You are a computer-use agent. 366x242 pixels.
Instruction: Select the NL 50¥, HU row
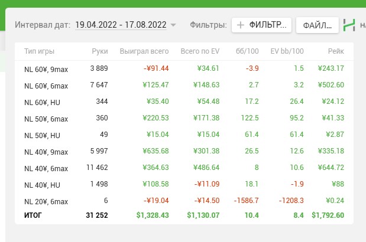pos(184,135)
